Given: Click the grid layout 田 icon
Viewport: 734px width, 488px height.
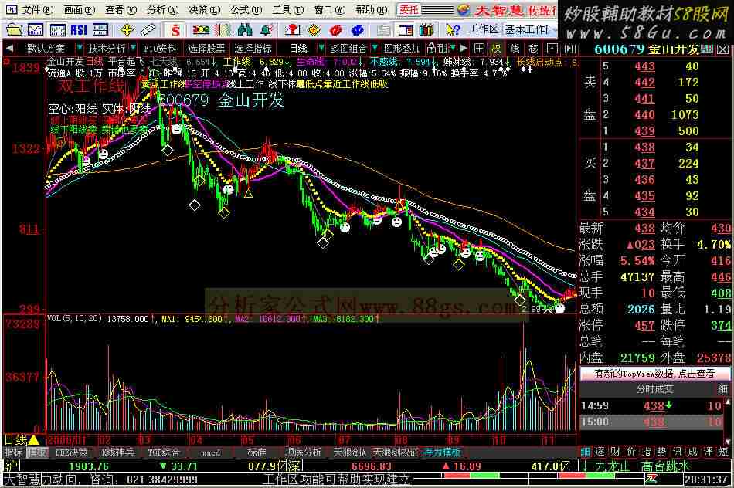Looking at the screenshot, I should pos(479,48).
